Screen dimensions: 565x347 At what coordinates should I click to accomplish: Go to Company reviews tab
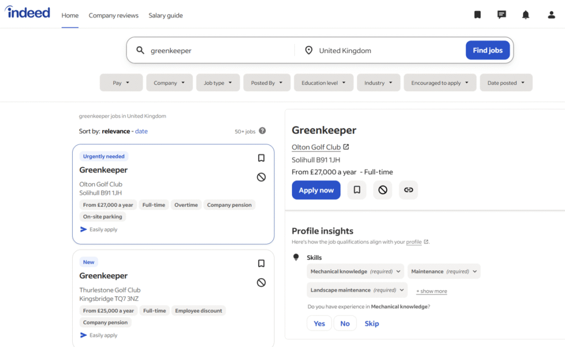(x=114, y=15)
